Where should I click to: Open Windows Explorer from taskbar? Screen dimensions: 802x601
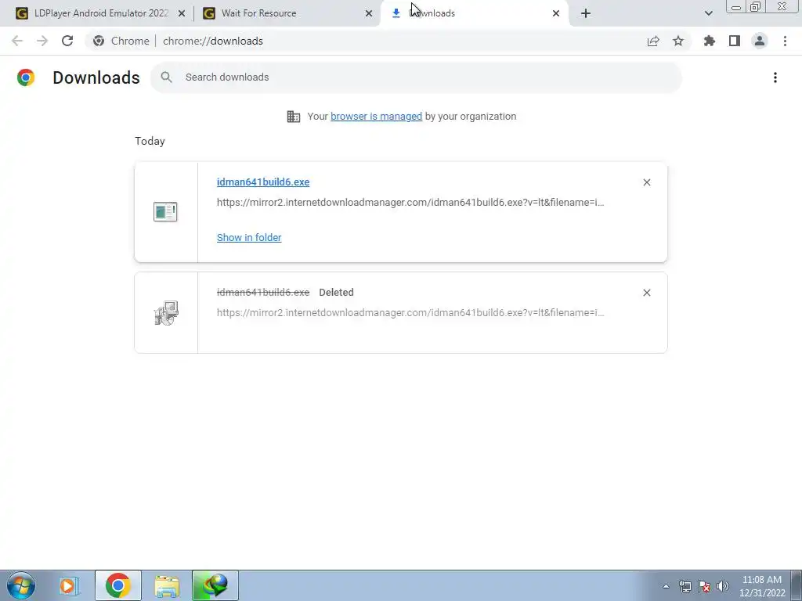pyautogui.click(x=167, y=585)
